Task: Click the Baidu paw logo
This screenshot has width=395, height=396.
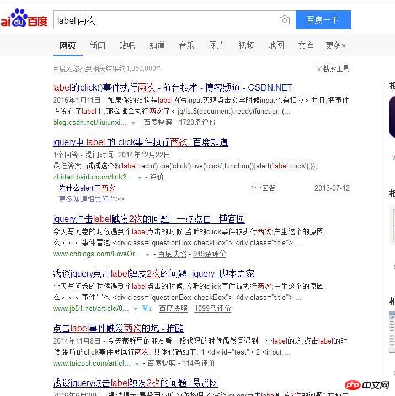Action: tap(24, 18)
